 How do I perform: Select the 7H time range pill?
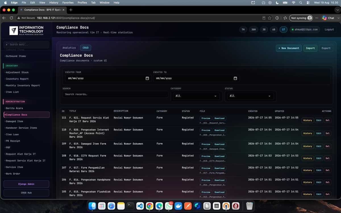[243, 29]
